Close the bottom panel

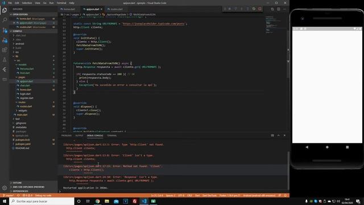pyautogui.click(x=284, y=136)
